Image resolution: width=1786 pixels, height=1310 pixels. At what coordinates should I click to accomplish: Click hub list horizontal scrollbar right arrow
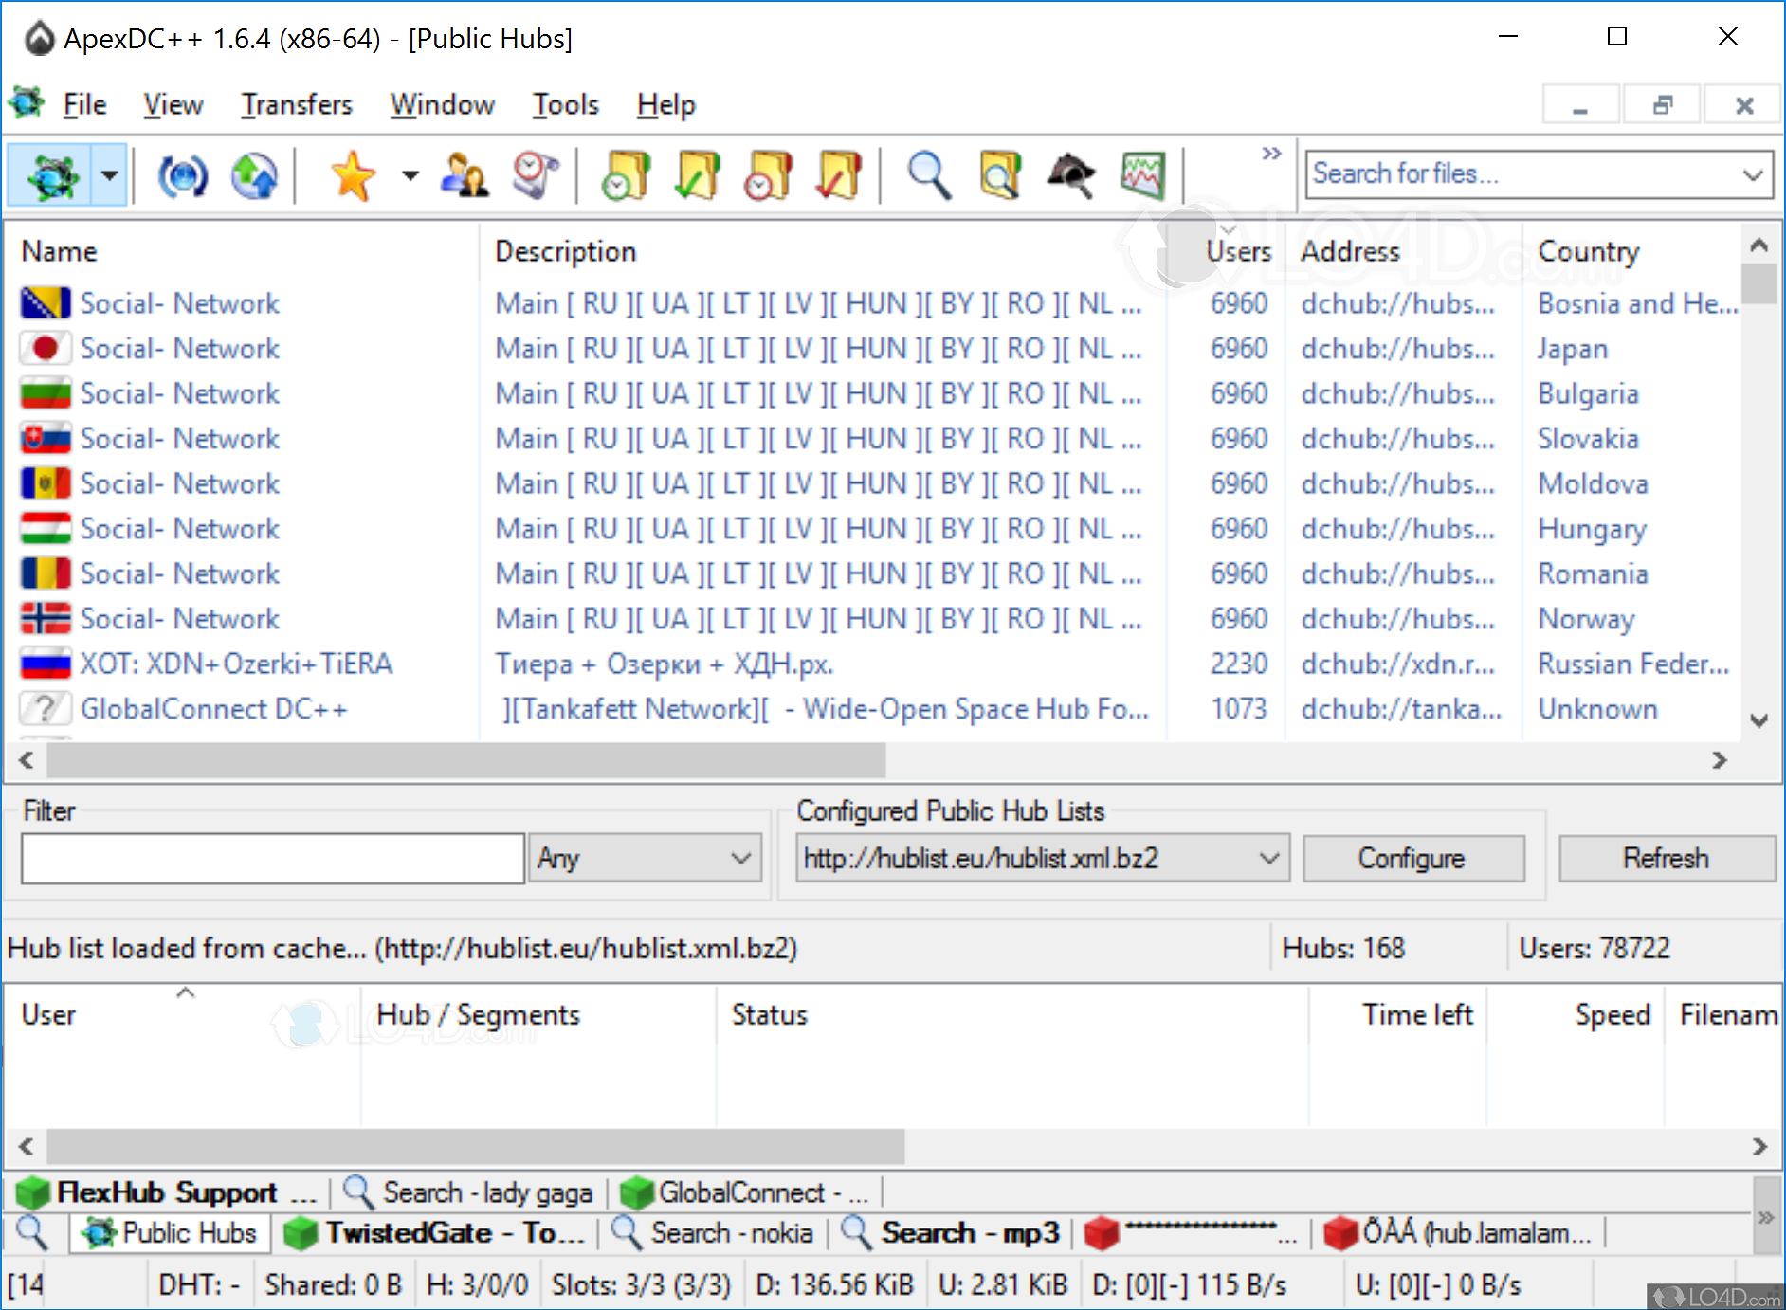tap(1720, 760)
